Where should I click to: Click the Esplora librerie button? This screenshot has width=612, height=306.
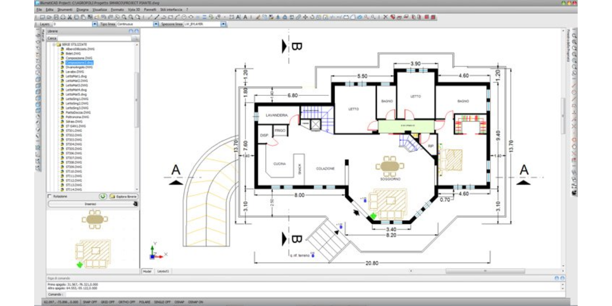point(124,196)
